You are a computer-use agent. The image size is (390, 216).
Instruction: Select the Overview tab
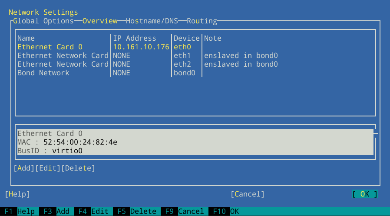coord(100,21)
